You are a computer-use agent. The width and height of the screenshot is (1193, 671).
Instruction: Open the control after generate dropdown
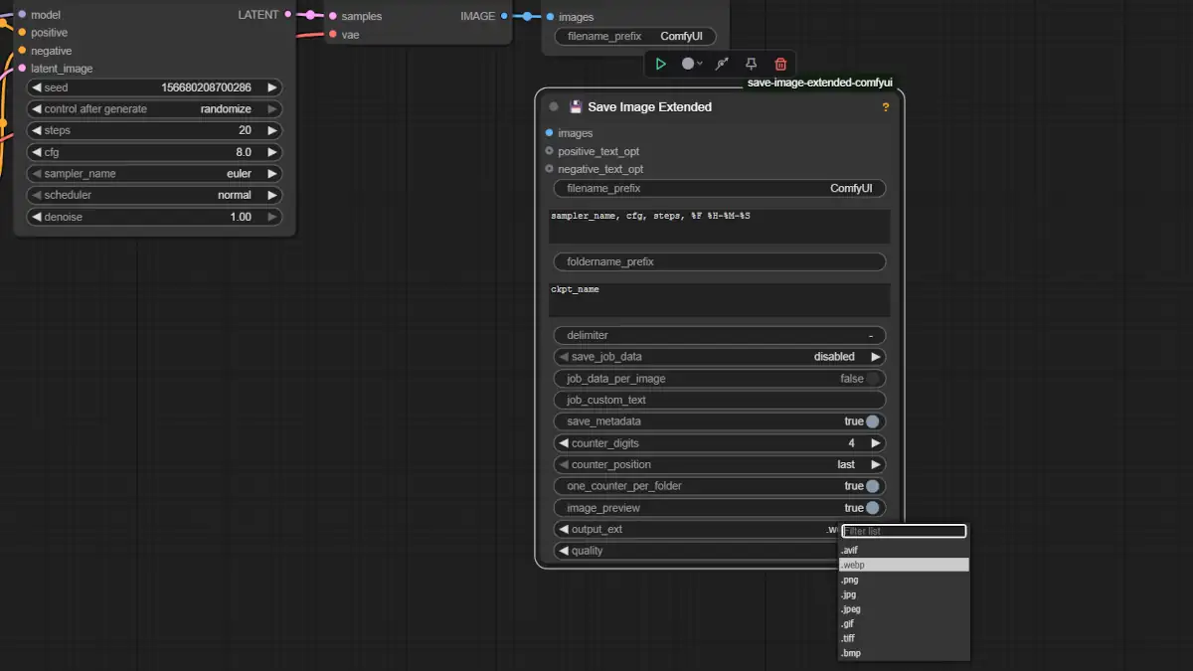click(154, 109)
